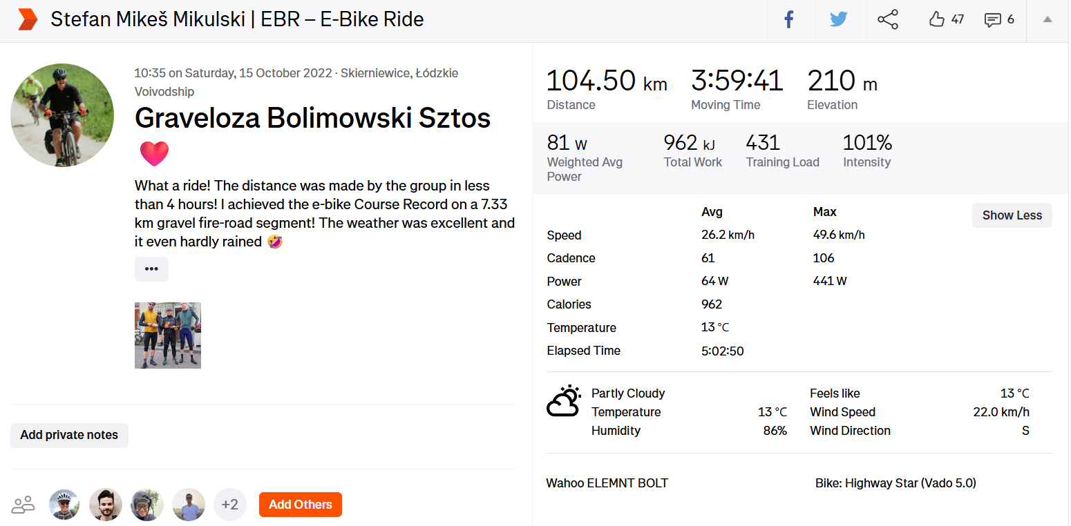Expand the +2 more athletes badge
1071x526 pixels.
(x=230, y=505)
